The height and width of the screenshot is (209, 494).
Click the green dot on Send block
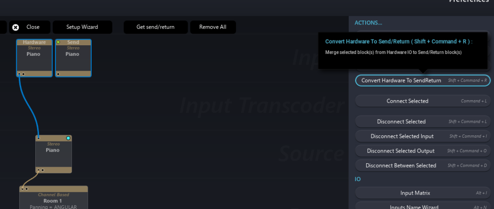point(58,42)
